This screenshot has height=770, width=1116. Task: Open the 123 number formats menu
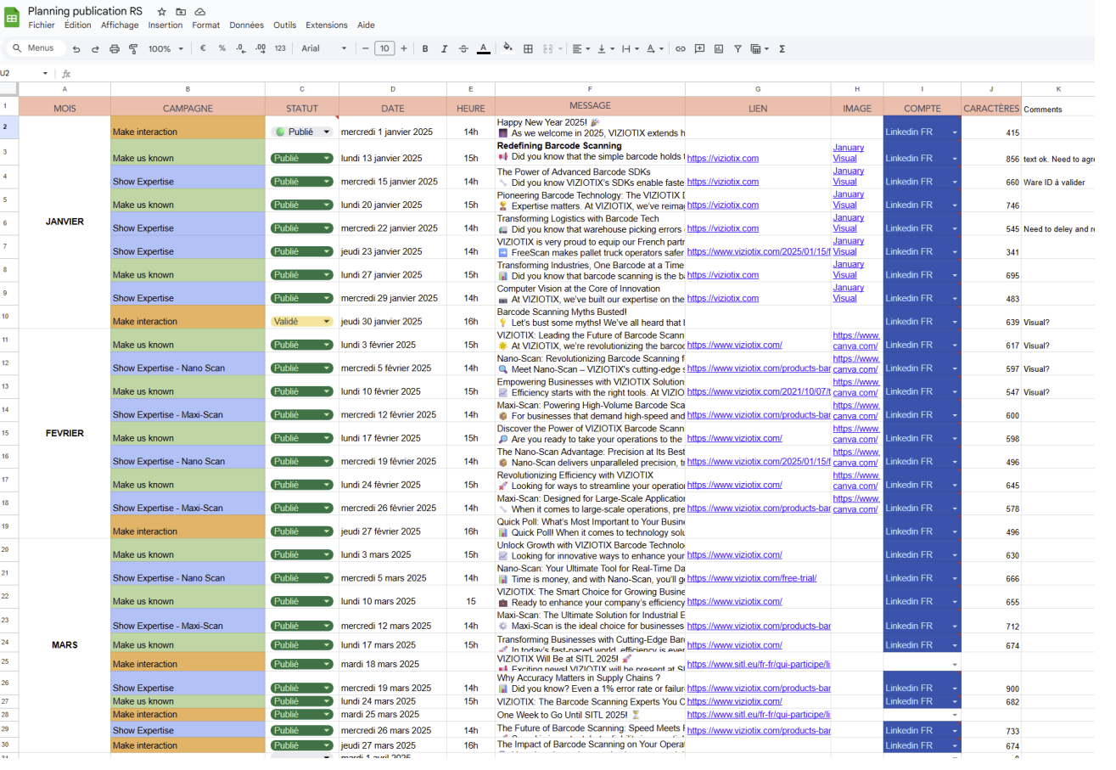click(280, 48)
